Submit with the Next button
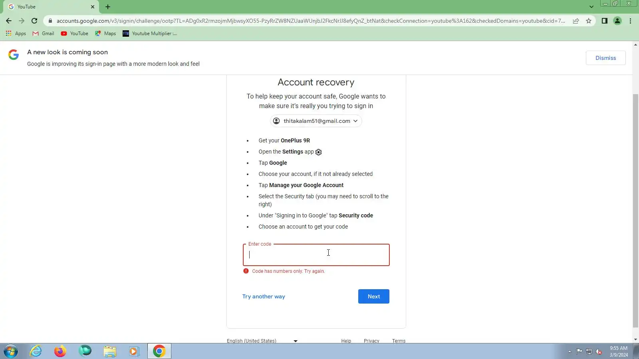 373,296
